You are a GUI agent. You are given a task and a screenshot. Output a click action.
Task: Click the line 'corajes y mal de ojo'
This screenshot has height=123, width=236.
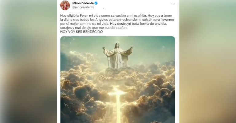(94, 28)
